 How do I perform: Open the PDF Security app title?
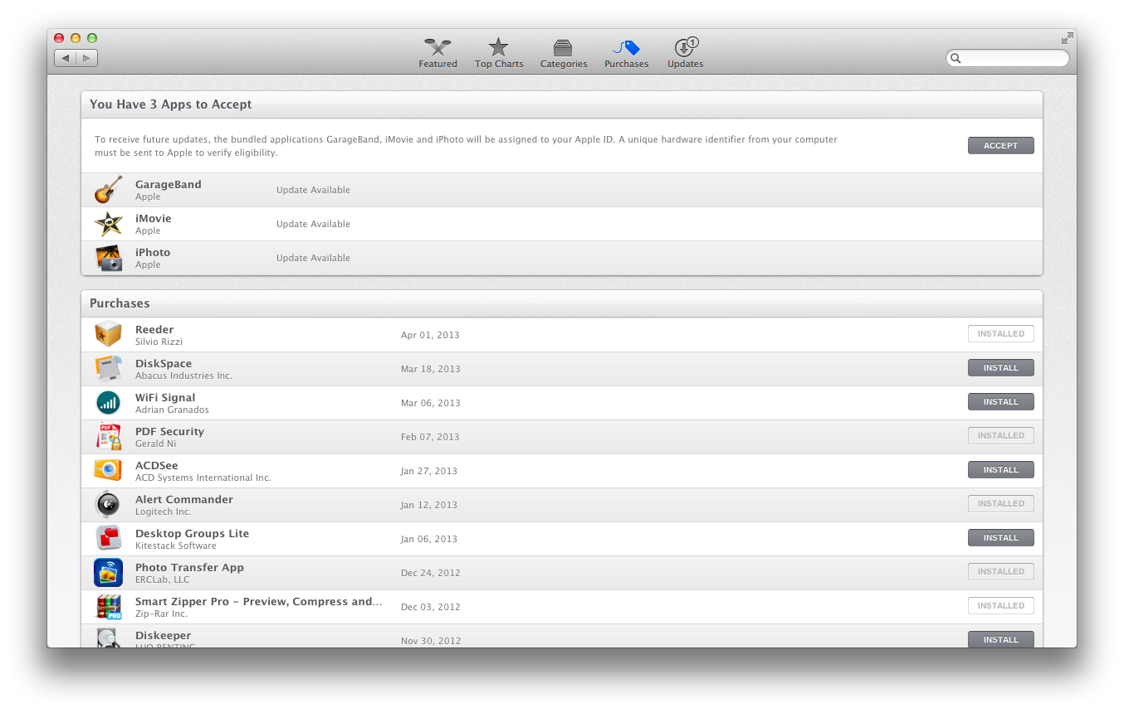tap(169, 431)
